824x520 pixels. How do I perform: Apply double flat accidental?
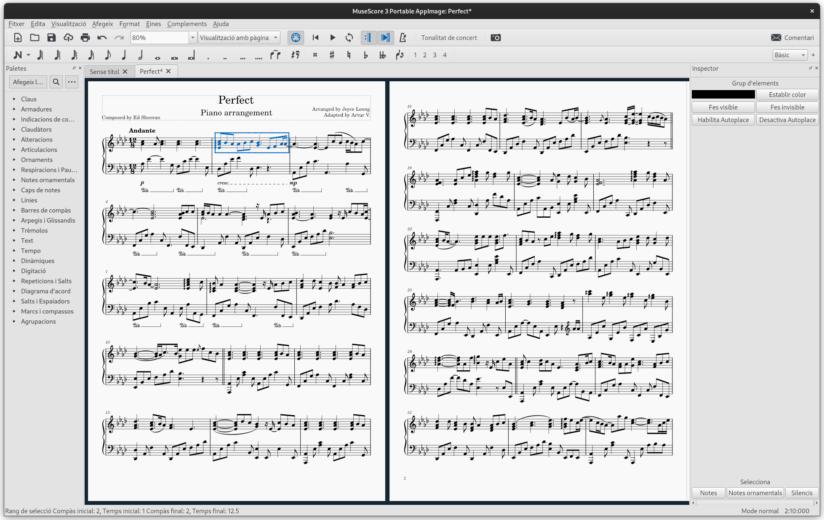(382, 55)
